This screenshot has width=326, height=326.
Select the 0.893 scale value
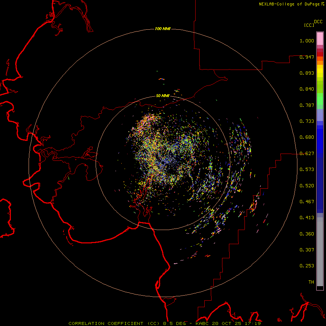click(x=307, y=73)
